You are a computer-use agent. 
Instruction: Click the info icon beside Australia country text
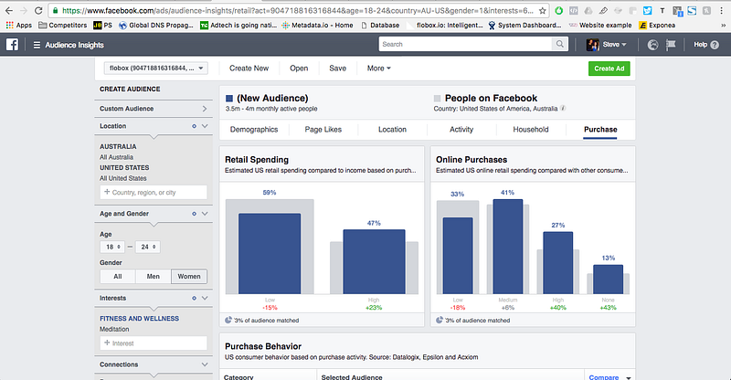[563, 108]
